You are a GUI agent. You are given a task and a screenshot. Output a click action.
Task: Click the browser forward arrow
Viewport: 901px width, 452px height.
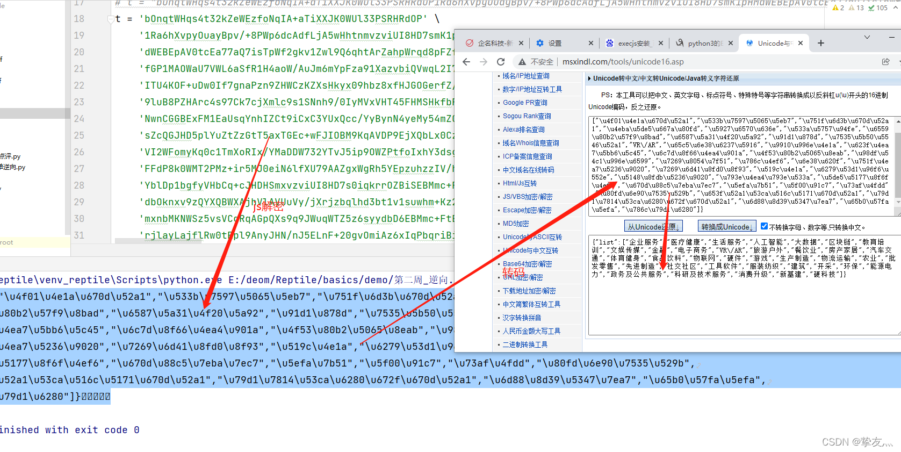point(484,62)
